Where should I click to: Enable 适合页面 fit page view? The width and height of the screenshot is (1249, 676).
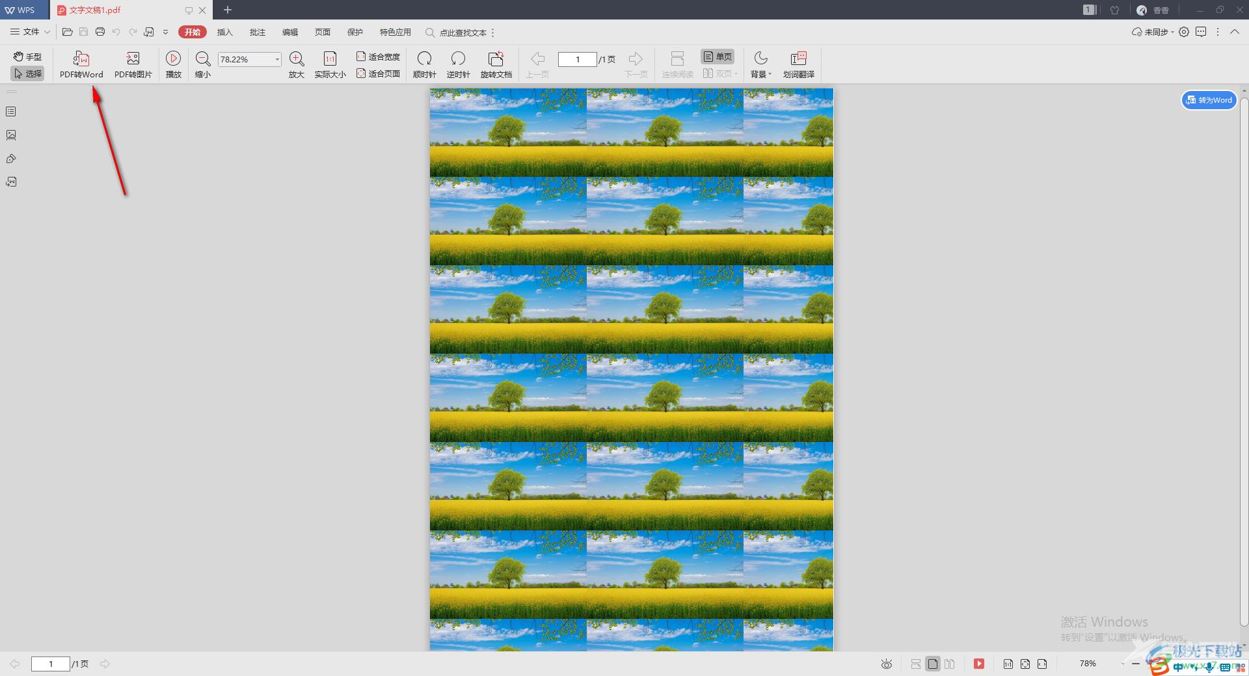(378, 73)
